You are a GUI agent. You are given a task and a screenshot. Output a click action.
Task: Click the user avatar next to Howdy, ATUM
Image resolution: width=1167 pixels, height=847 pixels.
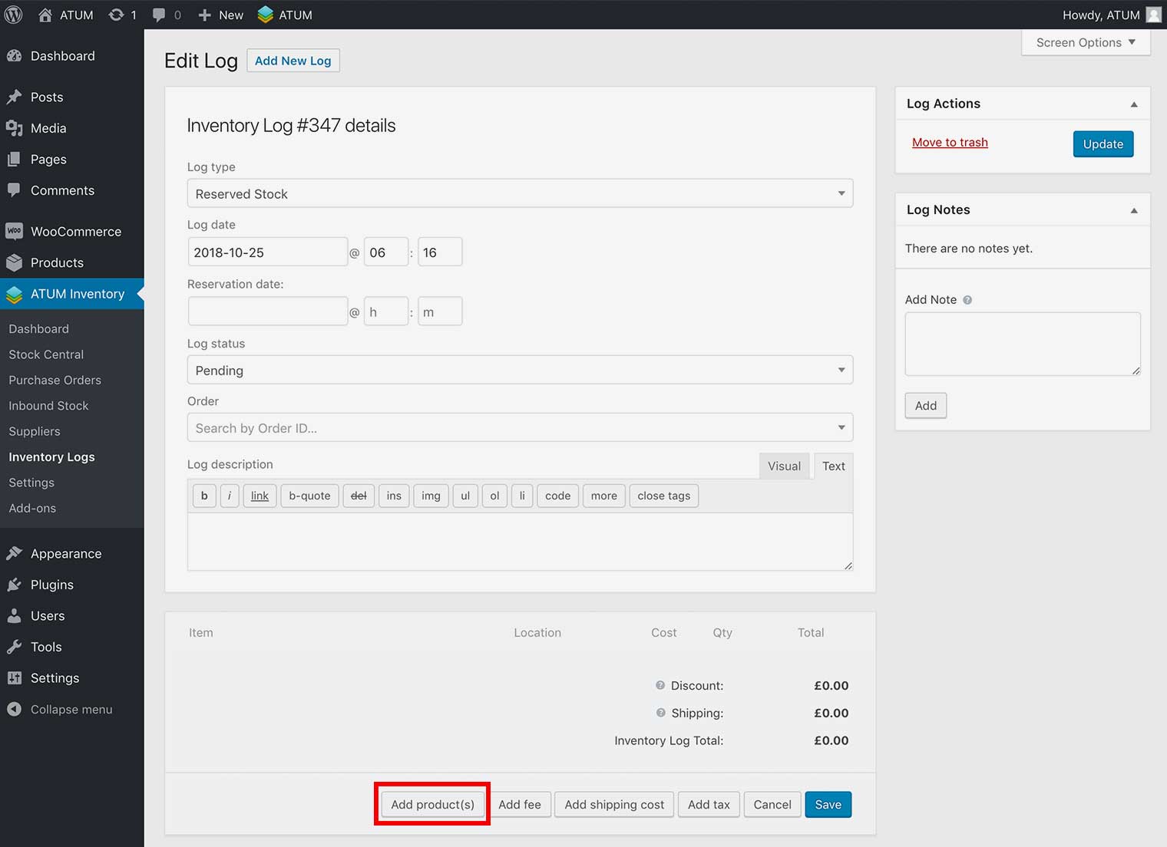1153,15
